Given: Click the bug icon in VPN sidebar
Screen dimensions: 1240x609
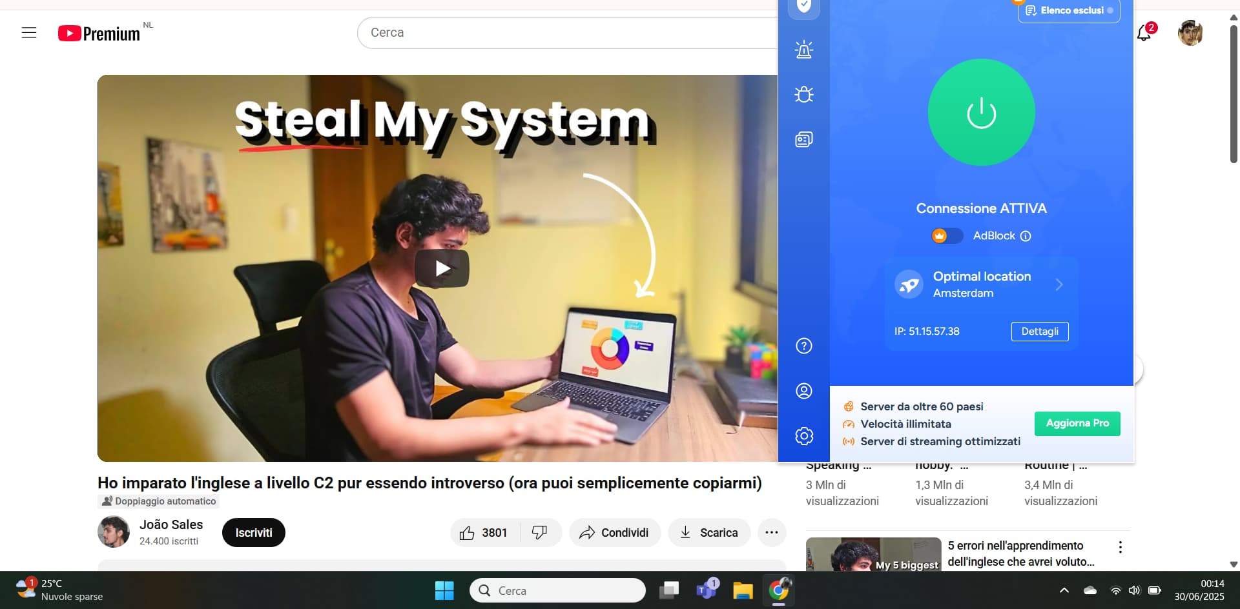Looking at the screenshot, I should click(x=803, y=95).
